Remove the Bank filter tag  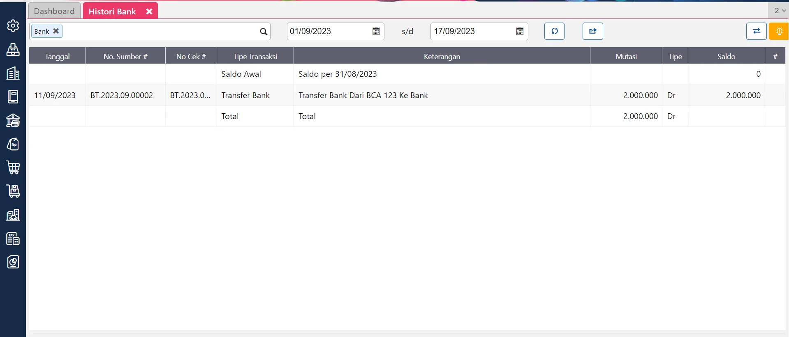tap(56, 31)
